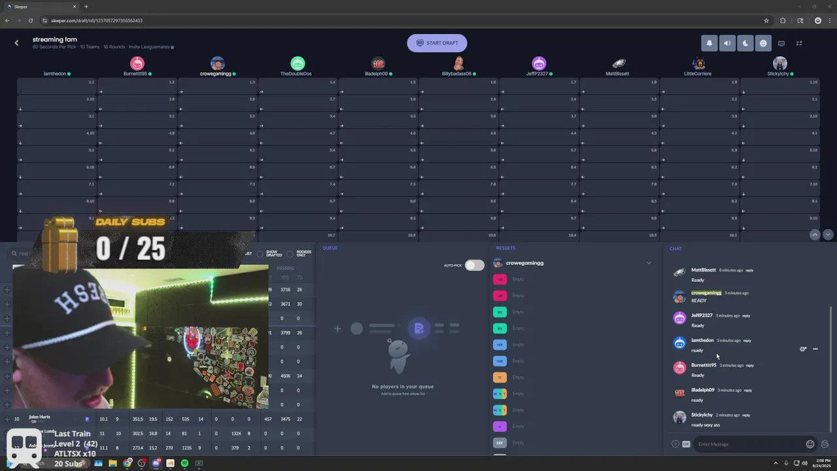Add the 3716 passing yards player to queue
This screenshot has width=837, height=471.
coord(7,290)
